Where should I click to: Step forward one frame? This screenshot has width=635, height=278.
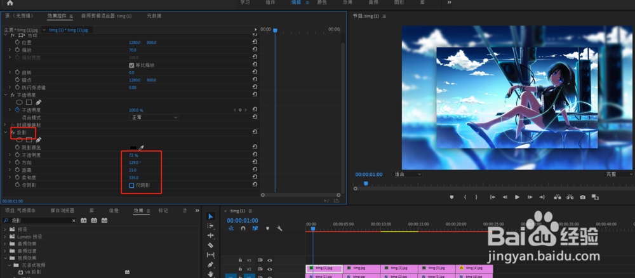[x=530, y=197]
